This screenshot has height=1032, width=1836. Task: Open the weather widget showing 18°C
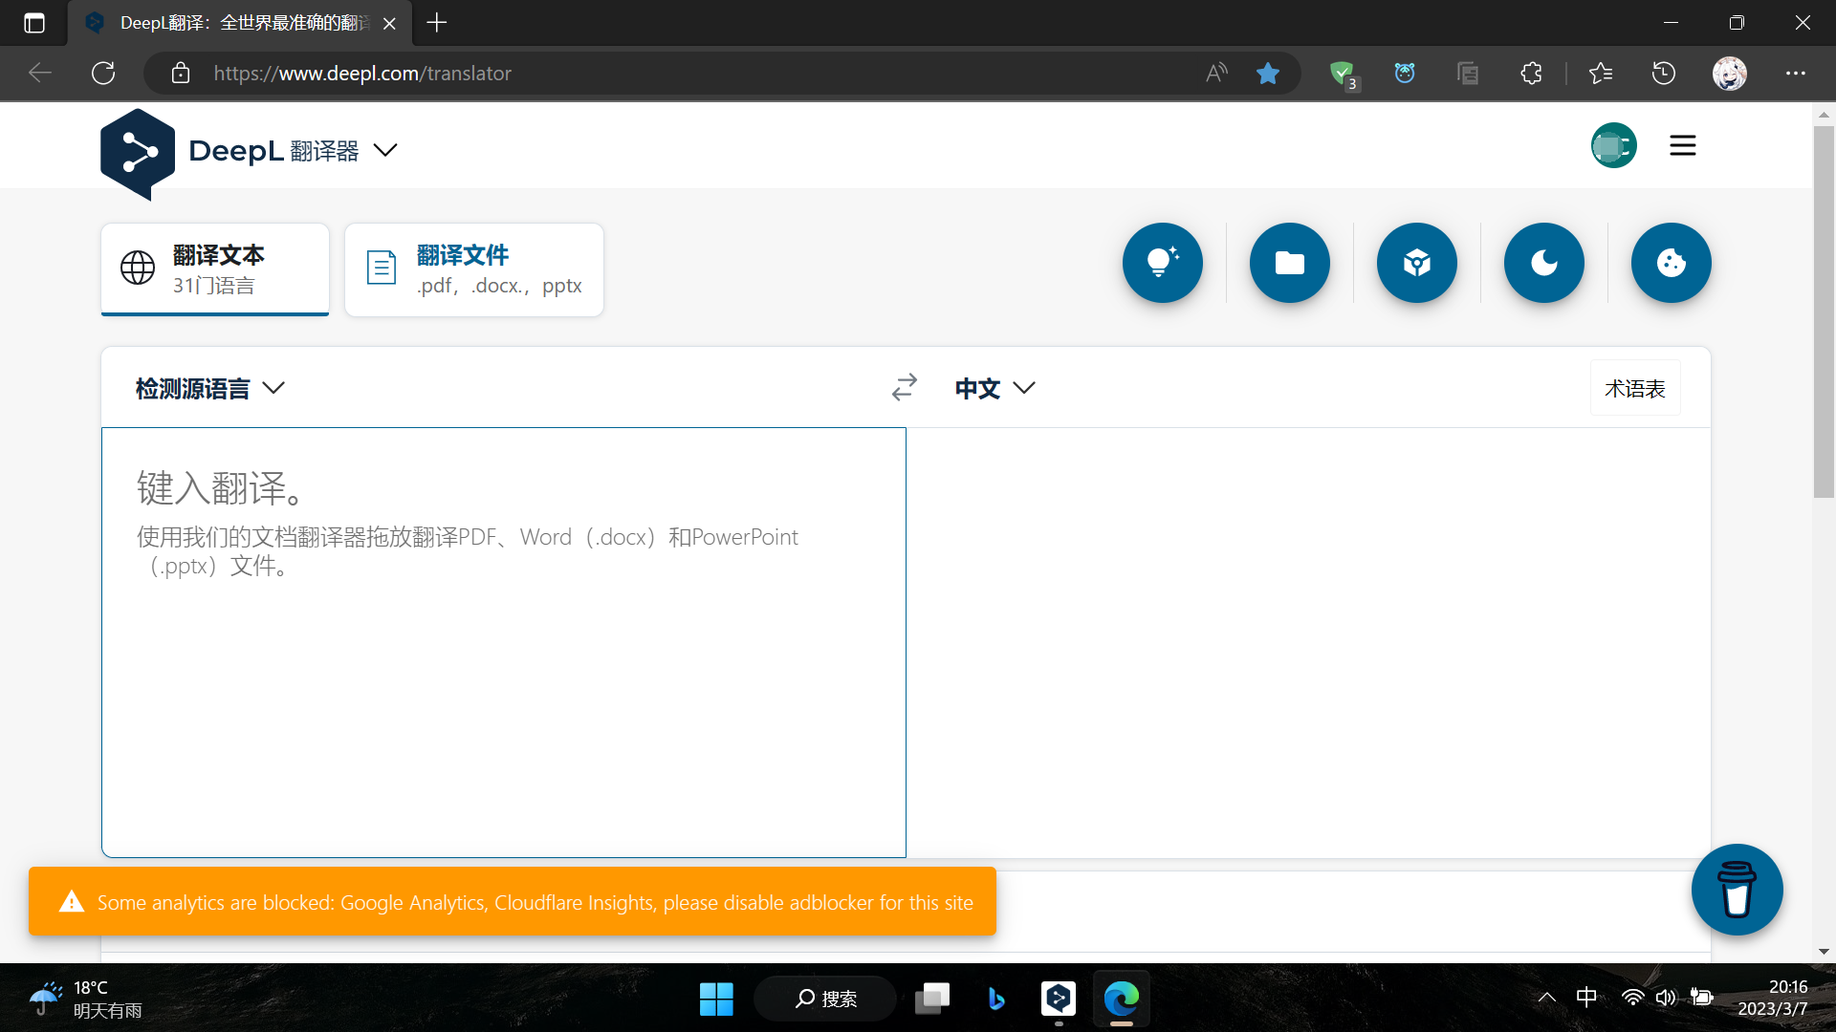coord(86,999)
